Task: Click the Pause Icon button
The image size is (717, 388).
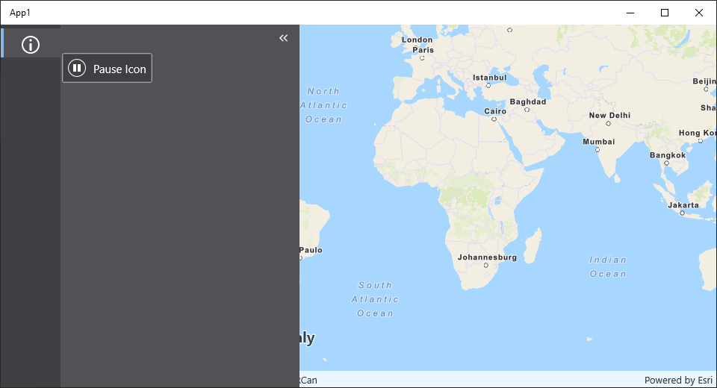Action: pos(108,69)
